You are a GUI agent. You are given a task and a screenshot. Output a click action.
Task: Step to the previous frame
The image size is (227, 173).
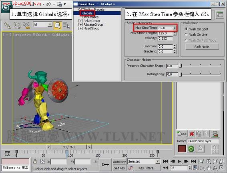[x=173, y=161]
